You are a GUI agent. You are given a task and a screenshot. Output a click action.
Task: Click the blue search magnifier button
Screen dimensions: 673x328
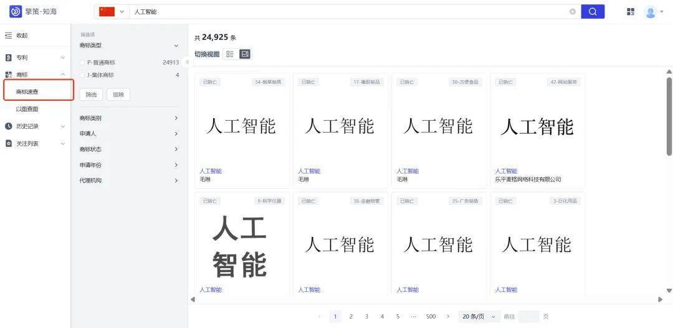click(593, 12)
